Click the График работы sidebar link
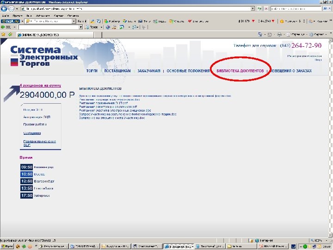This screenshot has width=333, height=250. coord(35,125)
